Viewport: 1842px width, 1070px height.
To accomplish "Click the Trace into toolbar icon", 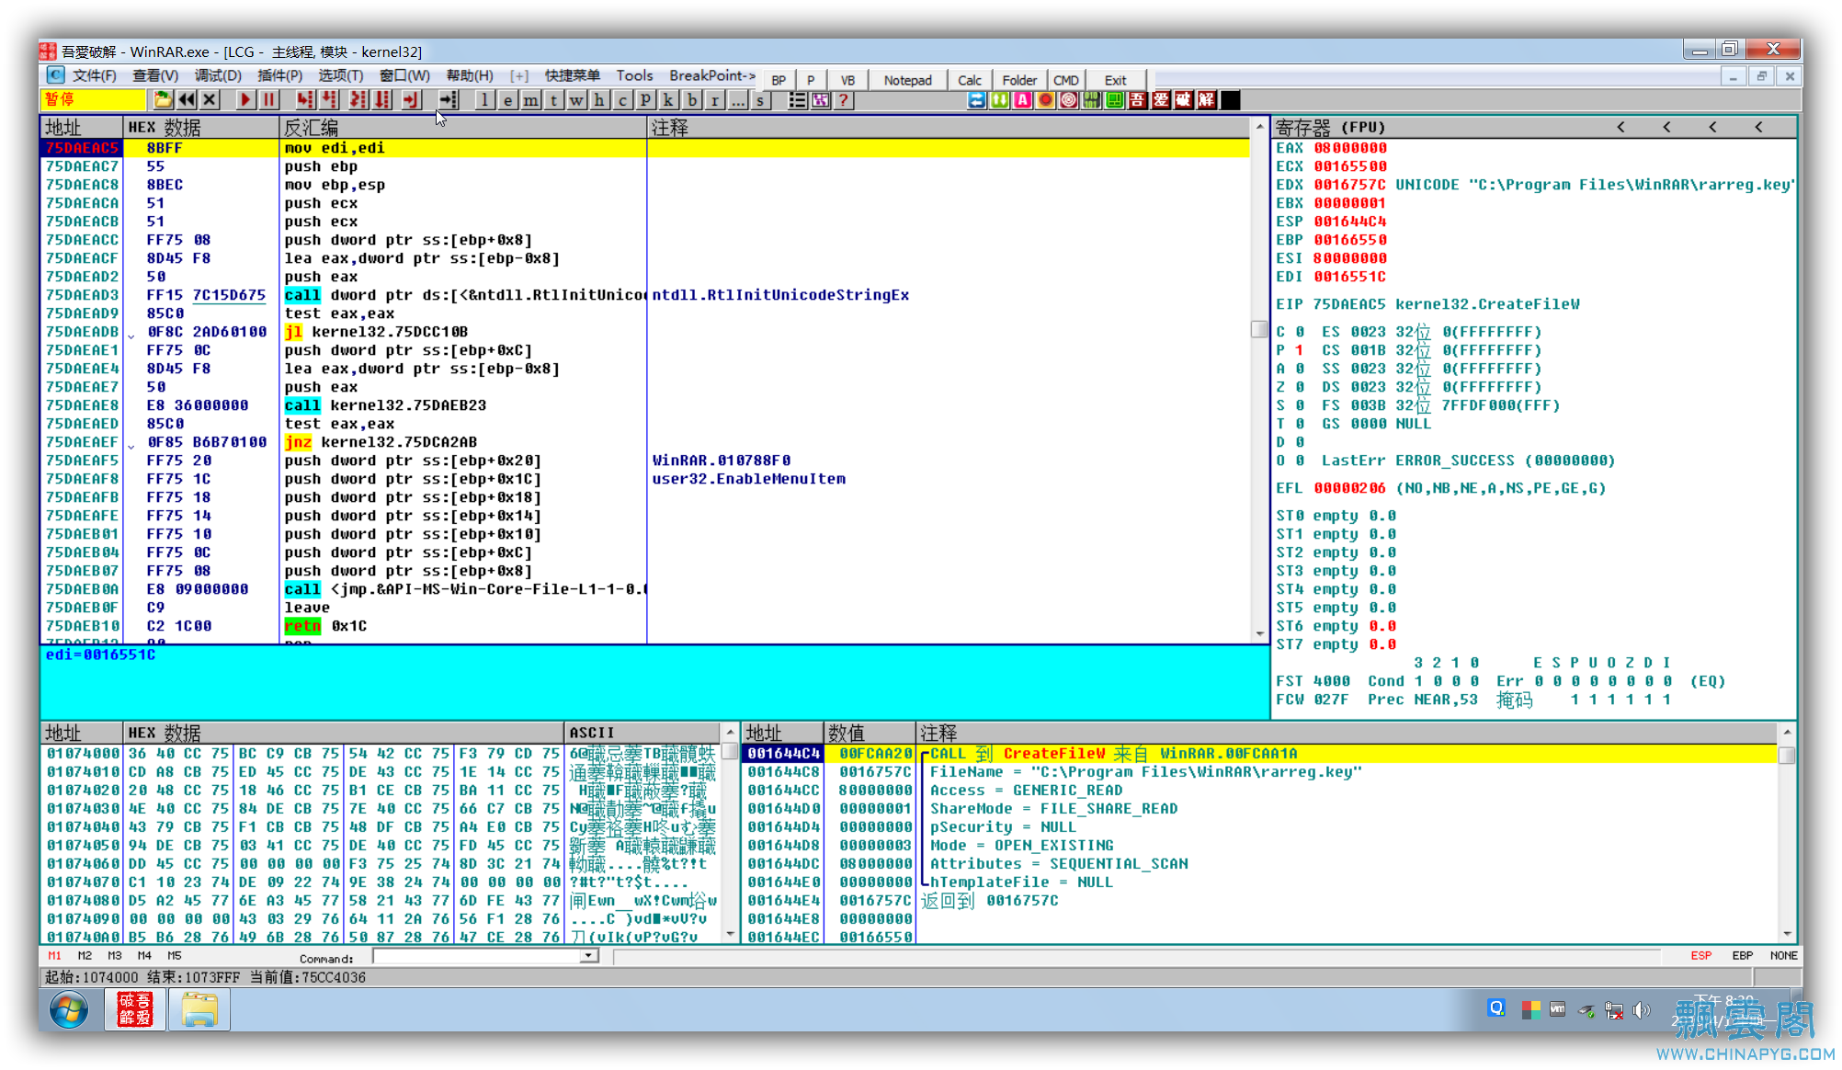I will click(x=358, y=100).
